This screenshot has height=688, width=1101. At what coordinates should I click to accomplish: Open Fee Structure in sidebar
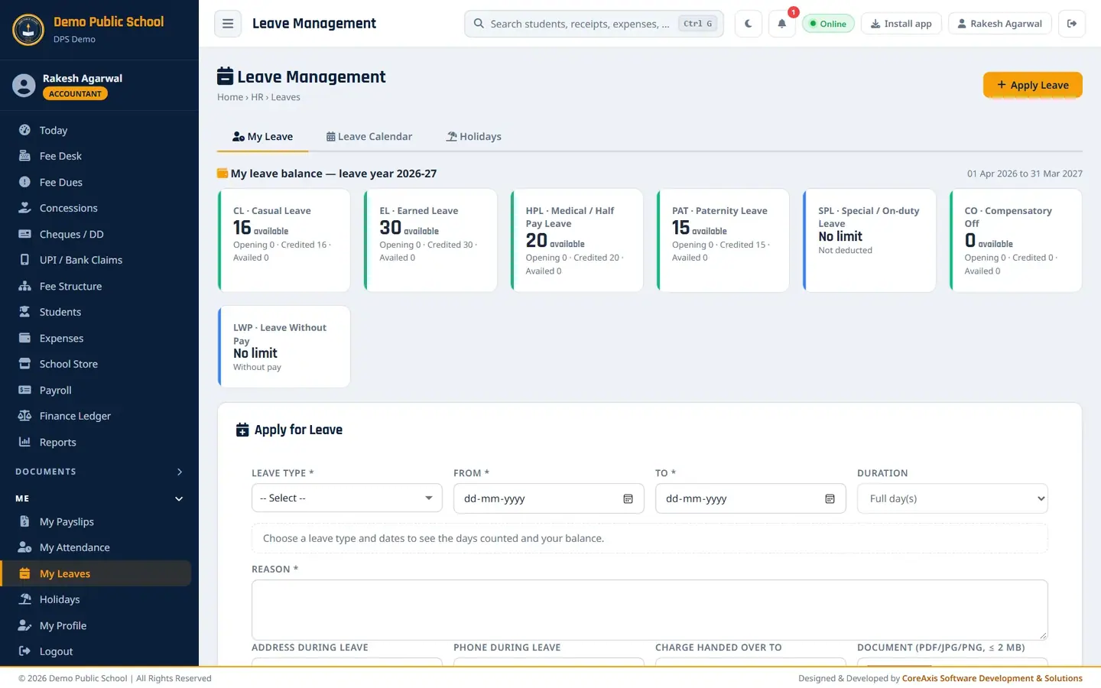[96, 286]
